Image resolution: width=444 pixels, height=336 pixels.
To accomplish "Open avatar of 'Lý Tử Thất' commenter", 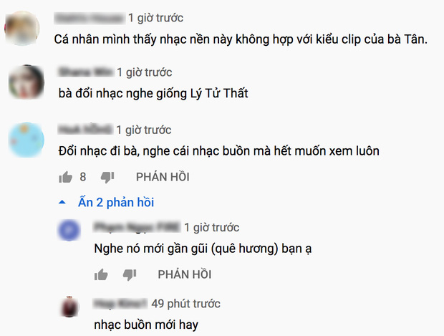I will [x=26, y=82].
